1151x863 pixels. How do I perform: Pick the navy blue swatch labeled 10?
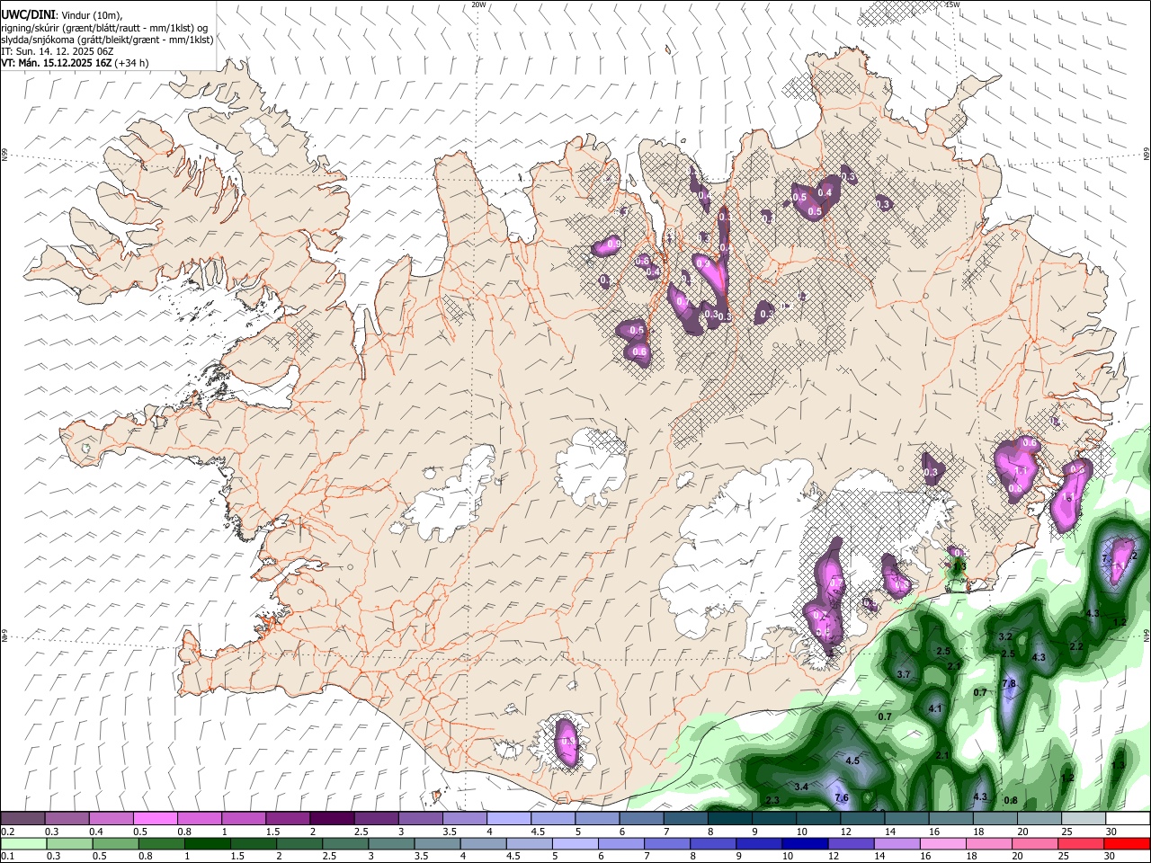pyautogui.click(x=804, y=844)
